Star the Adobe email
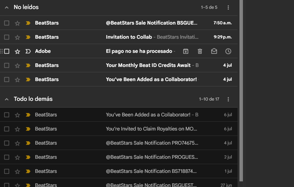Screen dimensions: 294x187 coord(17,51)
